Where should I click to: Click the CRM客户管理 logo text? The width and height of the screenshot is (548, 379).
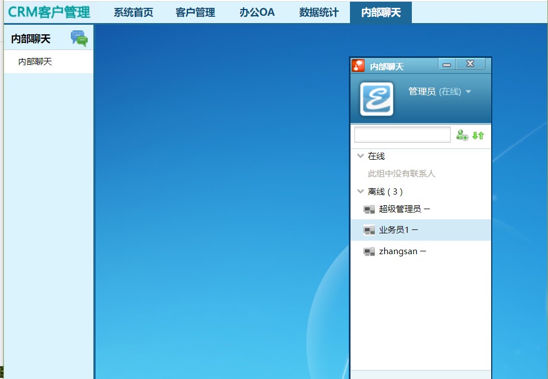pos(49,12)
